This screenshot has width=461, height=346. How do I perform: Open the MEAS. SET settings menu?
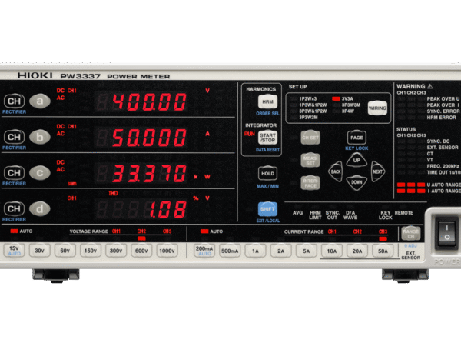[309, 160]
